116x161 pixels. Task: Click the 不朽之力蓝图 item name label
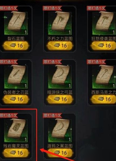pos(60,39)
